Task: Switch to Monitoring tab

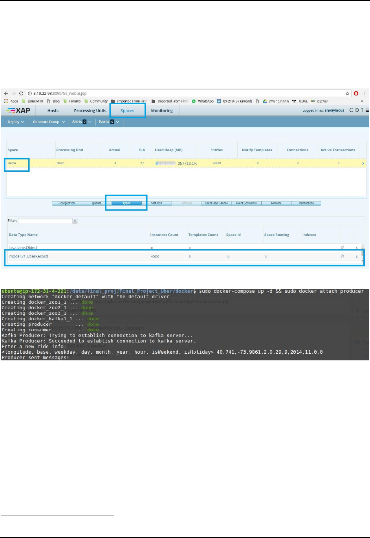Action: (162, 111)
